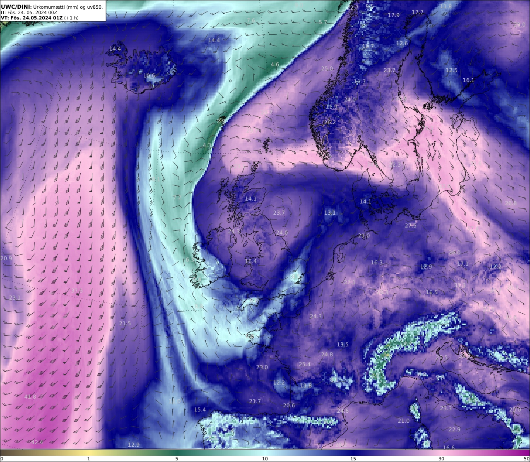
Task: Click the 5.7 value label
Action: tap(323, 22)
